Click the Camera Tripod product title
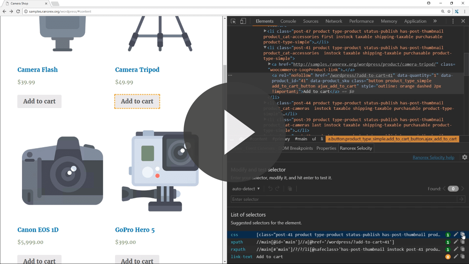This screenshot has width=469, height=264. (x=137, y=70)
